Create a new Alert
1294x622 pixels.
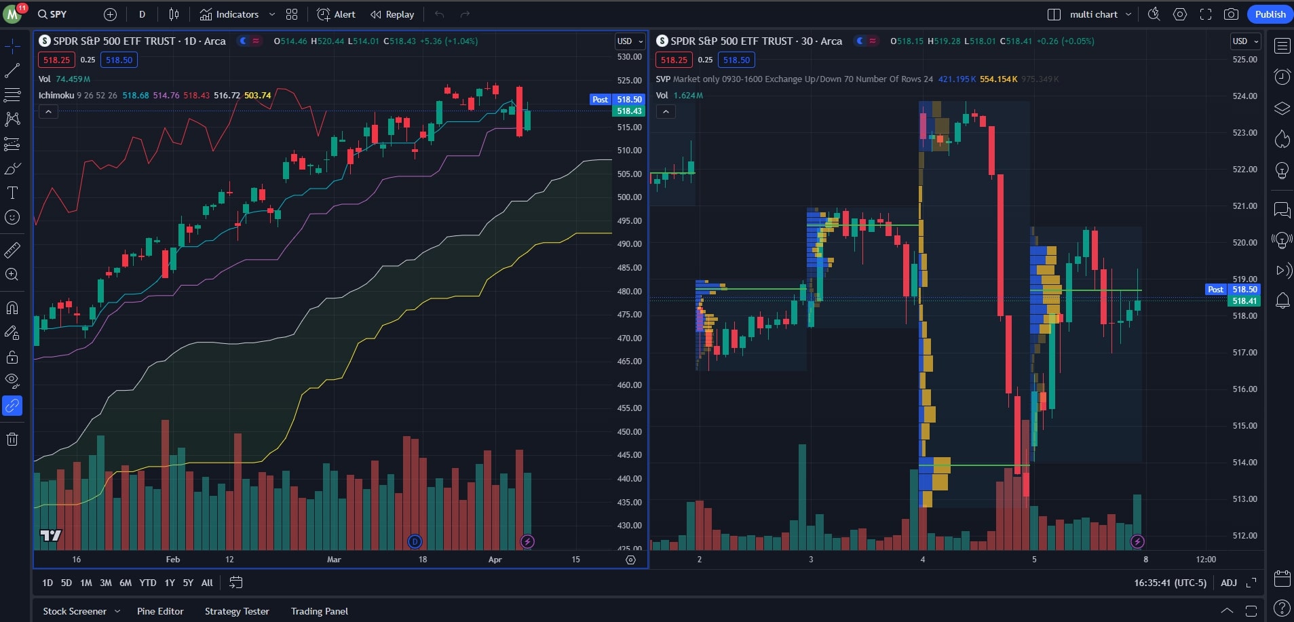point(337,14)
